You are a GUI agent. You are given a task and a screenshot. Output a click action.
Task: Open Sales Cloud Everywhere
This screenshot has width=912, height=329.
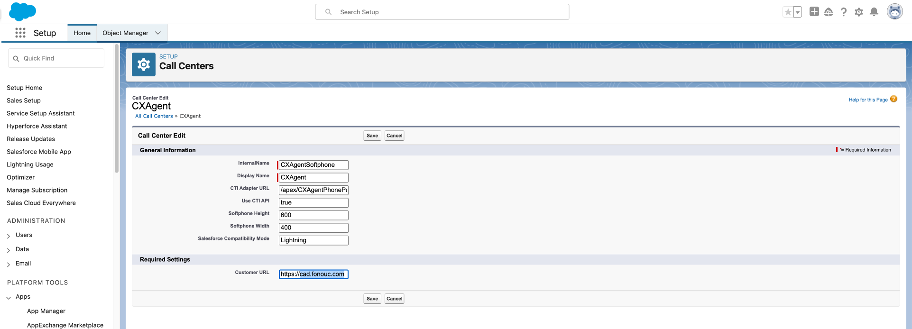41,203
